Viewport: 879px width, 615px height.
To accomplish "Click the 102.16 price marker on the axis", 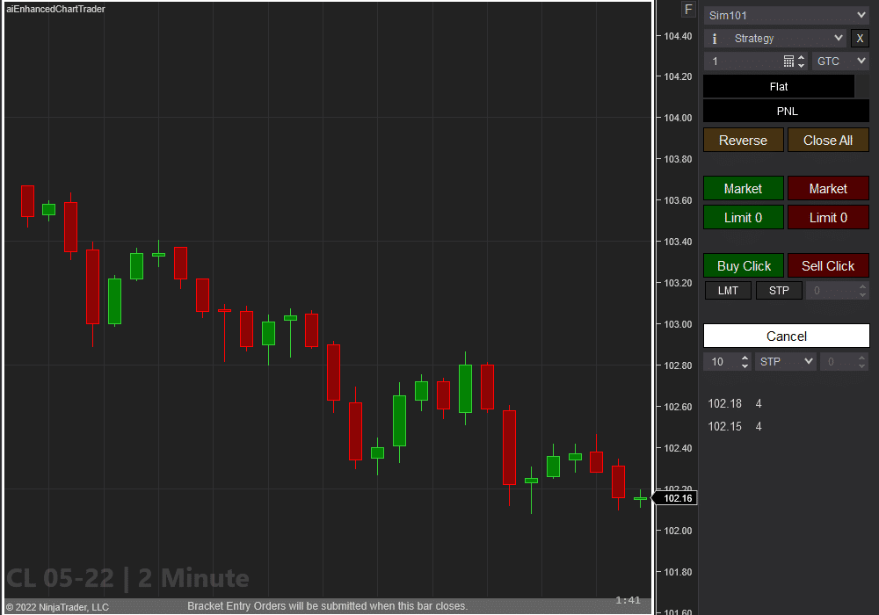I will pyautogui.click(x=675, y=497).
